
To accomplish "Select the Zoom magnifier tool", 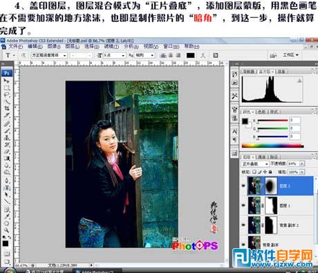I will (7, 230).
